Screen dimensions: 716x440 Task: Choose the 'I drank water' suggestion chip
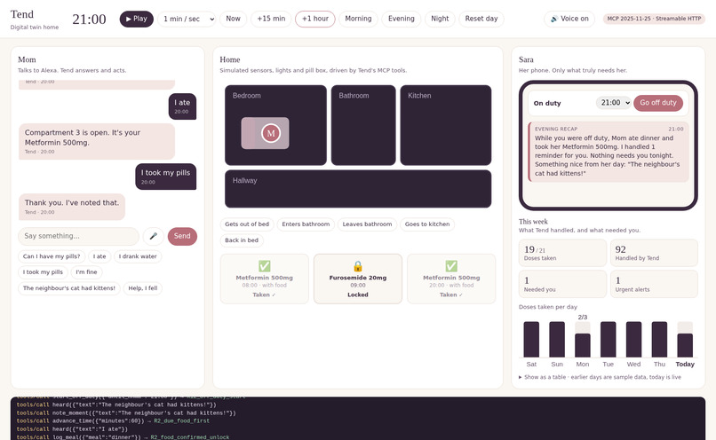coord(138,256)
